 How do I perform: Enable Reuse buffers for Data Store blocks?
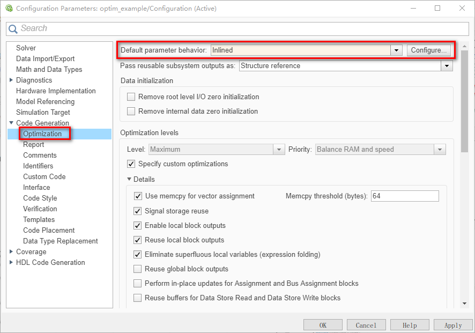[x=138, y=298]
